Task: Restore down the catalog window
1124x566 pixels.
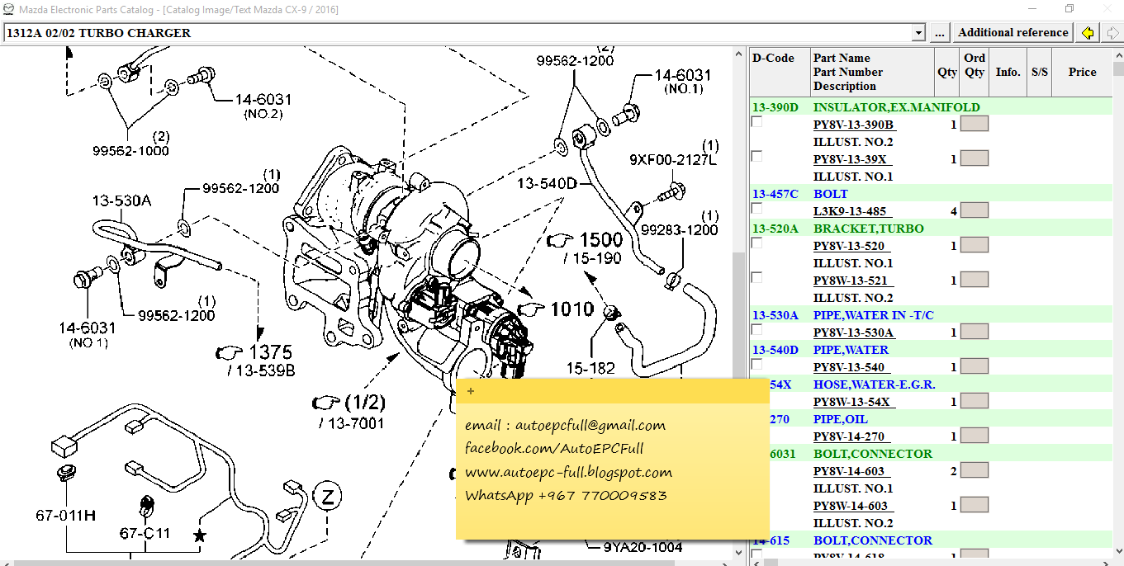Action: 1069,9
